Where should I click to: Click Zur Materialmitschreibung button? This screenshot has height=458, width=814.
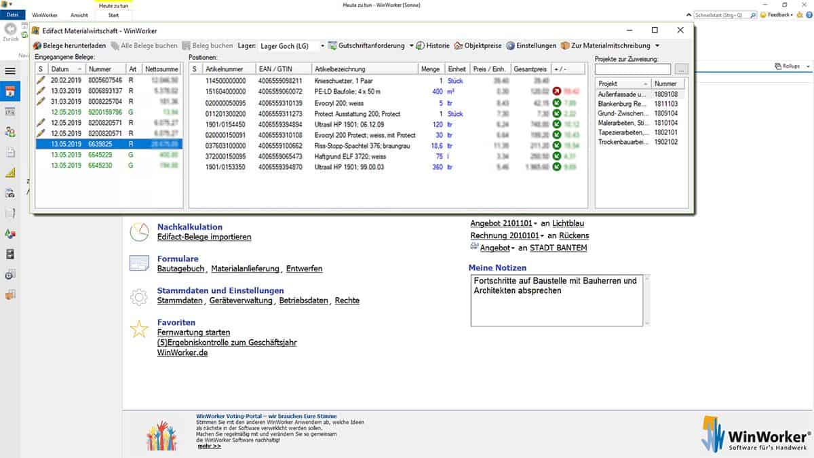pyautogui.click(x=606, y=45)
